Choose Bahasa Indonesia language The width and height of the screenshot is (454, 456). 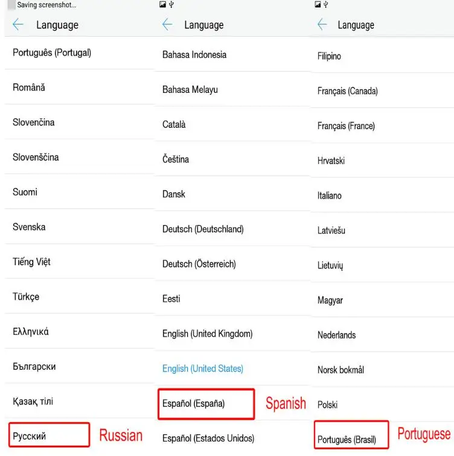point(232,54)
